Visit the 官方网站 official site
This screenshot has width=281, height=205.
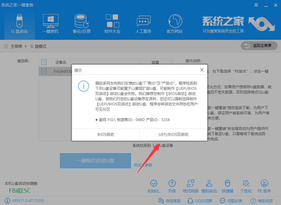pos(174,23)
